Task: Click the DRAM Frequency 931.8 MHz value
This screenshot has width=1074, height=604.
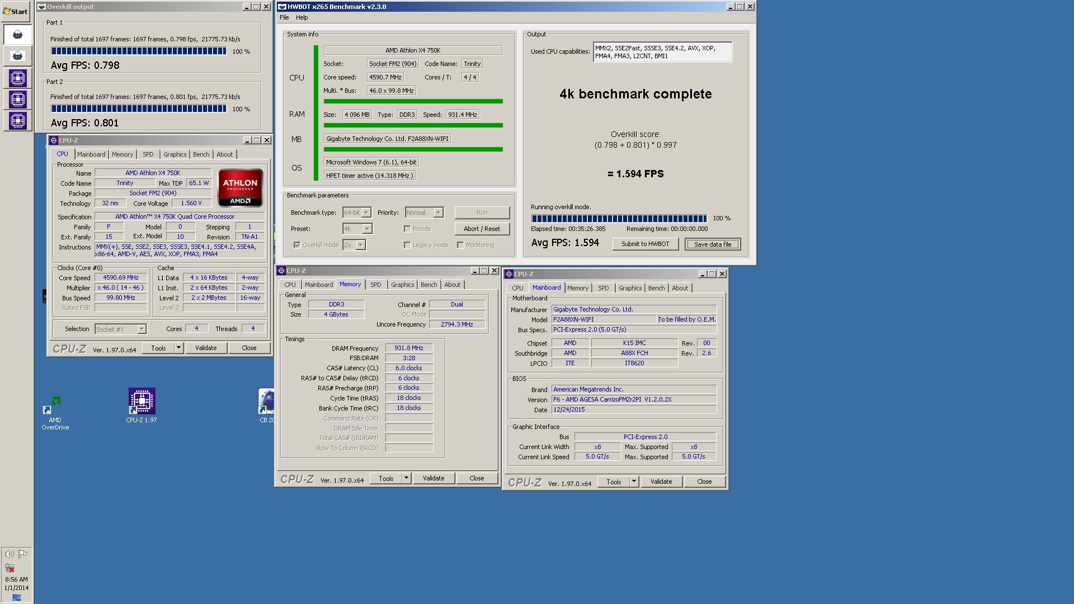Action: click(x=409, y=348)
